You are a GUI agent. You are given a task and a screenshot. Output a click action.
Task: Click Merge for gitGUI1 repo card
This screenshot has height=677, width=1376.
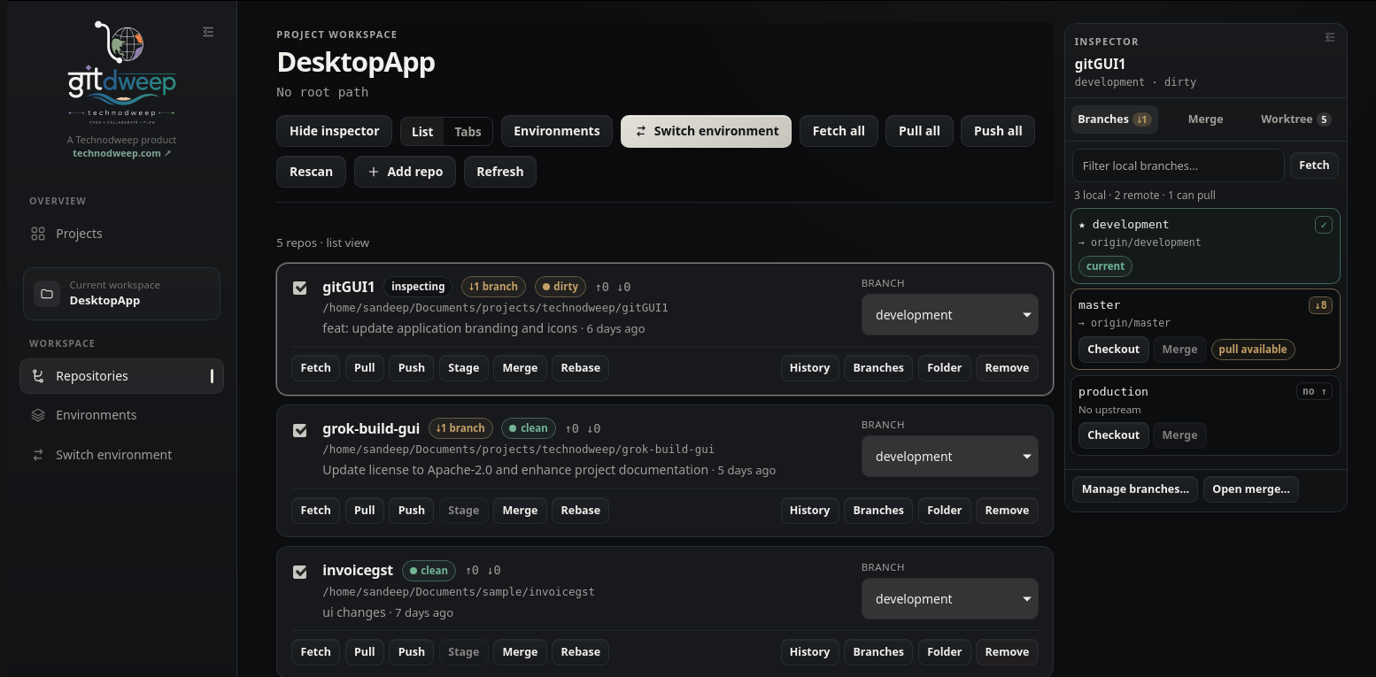point(520,368)
